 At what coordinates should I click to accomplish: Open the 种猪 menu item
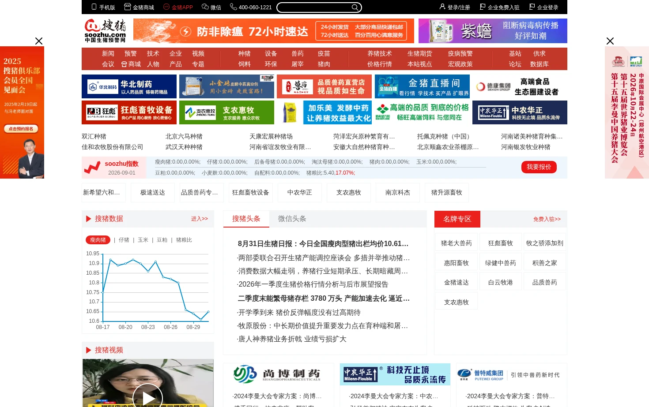(245, 53)
